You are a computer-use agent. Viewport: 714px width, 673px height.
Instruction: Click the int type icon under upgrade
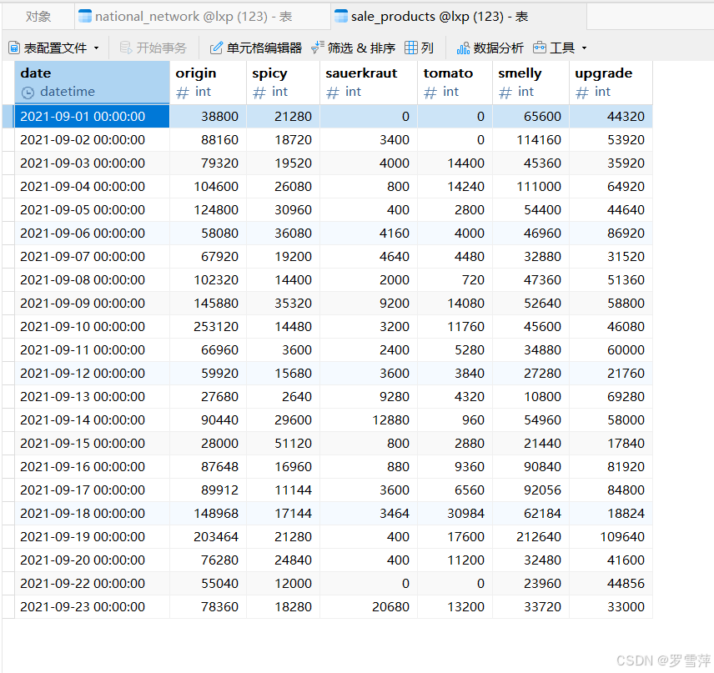click(x=582, y=93)
